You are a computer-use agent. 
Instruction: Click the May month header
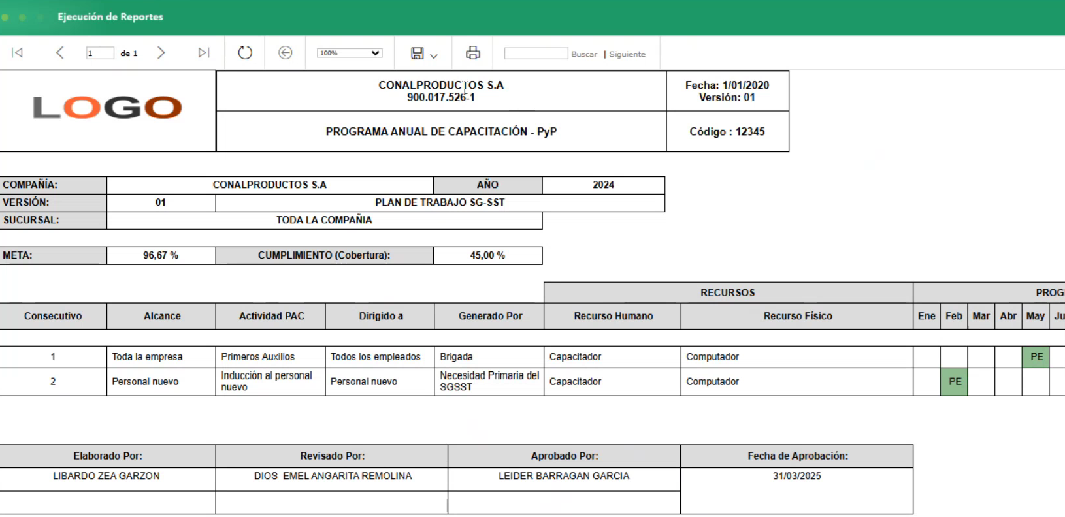pos(1036,316)
